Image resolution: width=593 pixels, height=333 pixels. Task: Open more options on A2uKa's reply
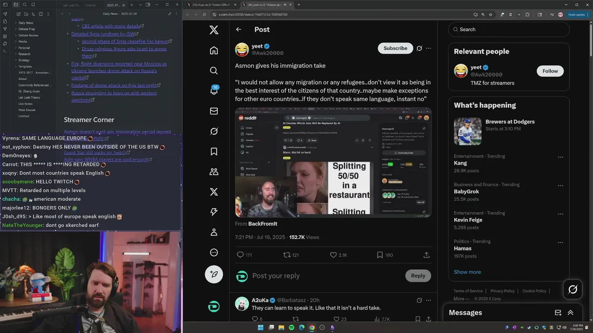point(429,300)
